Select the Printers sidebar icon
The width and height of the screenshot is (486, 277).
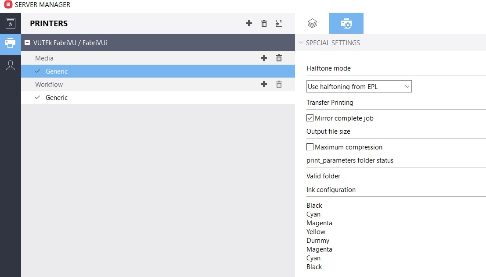[x=10, y=43]
